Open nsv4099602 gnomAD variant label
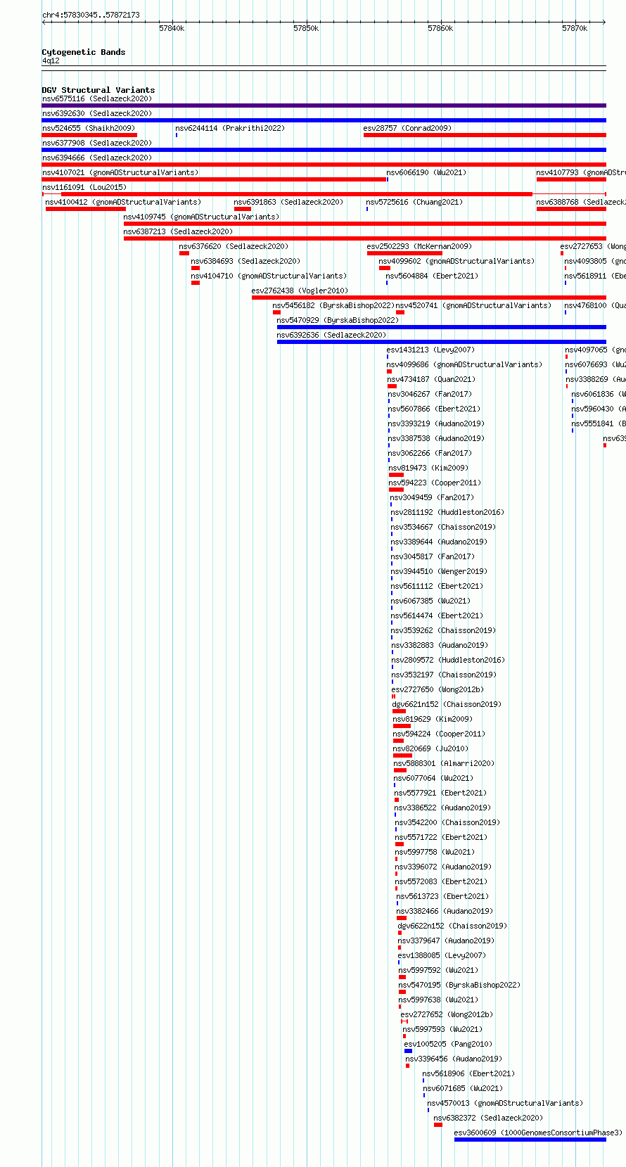 [x=456, y=261]
